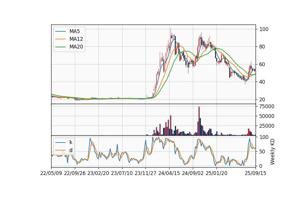The image size is (284, 204).
Task: Click the tallest volume bar near 75000
Action: [x=199, y=121]
